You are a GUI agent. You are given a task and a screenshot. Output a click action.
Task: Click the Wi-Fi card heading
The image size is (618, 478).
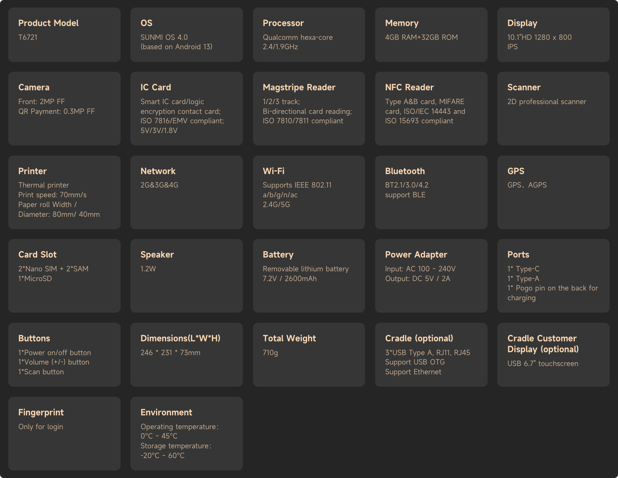pyautogui.click(x=273, y=171)
